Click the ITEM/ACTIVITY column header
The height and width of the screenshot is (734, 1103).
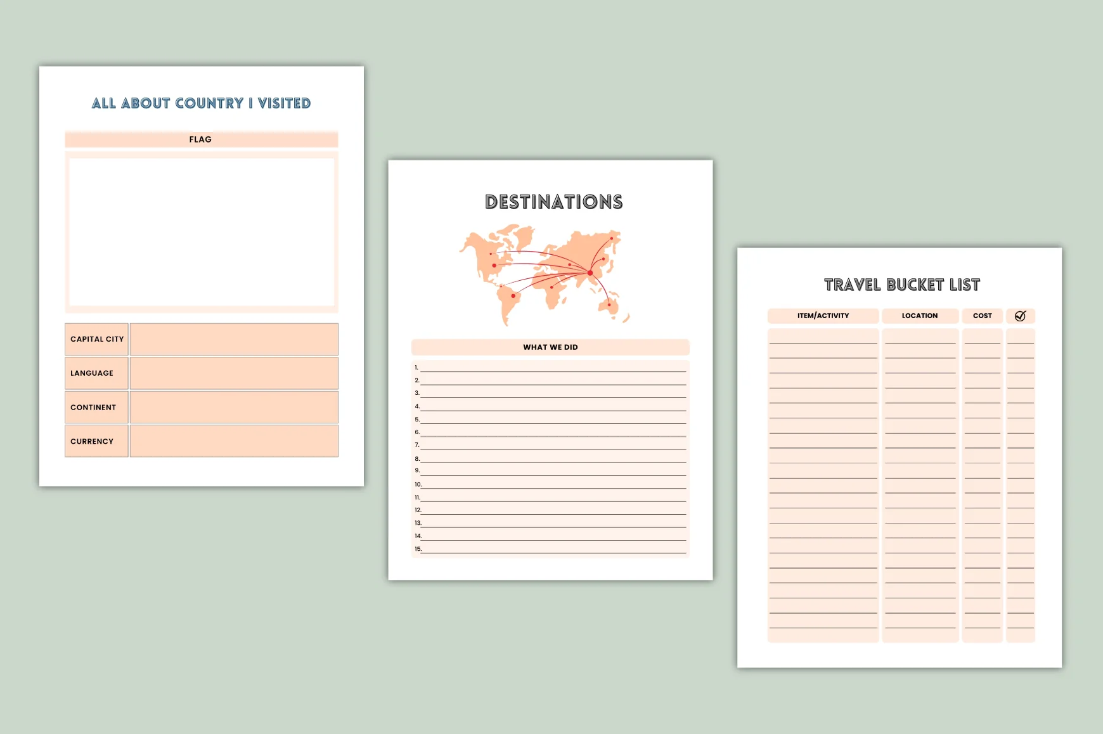[x=823, y=316]
